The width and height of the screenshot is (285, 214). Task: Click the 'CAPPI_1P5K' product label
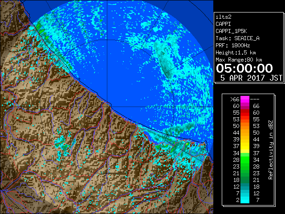click(231, 31)
